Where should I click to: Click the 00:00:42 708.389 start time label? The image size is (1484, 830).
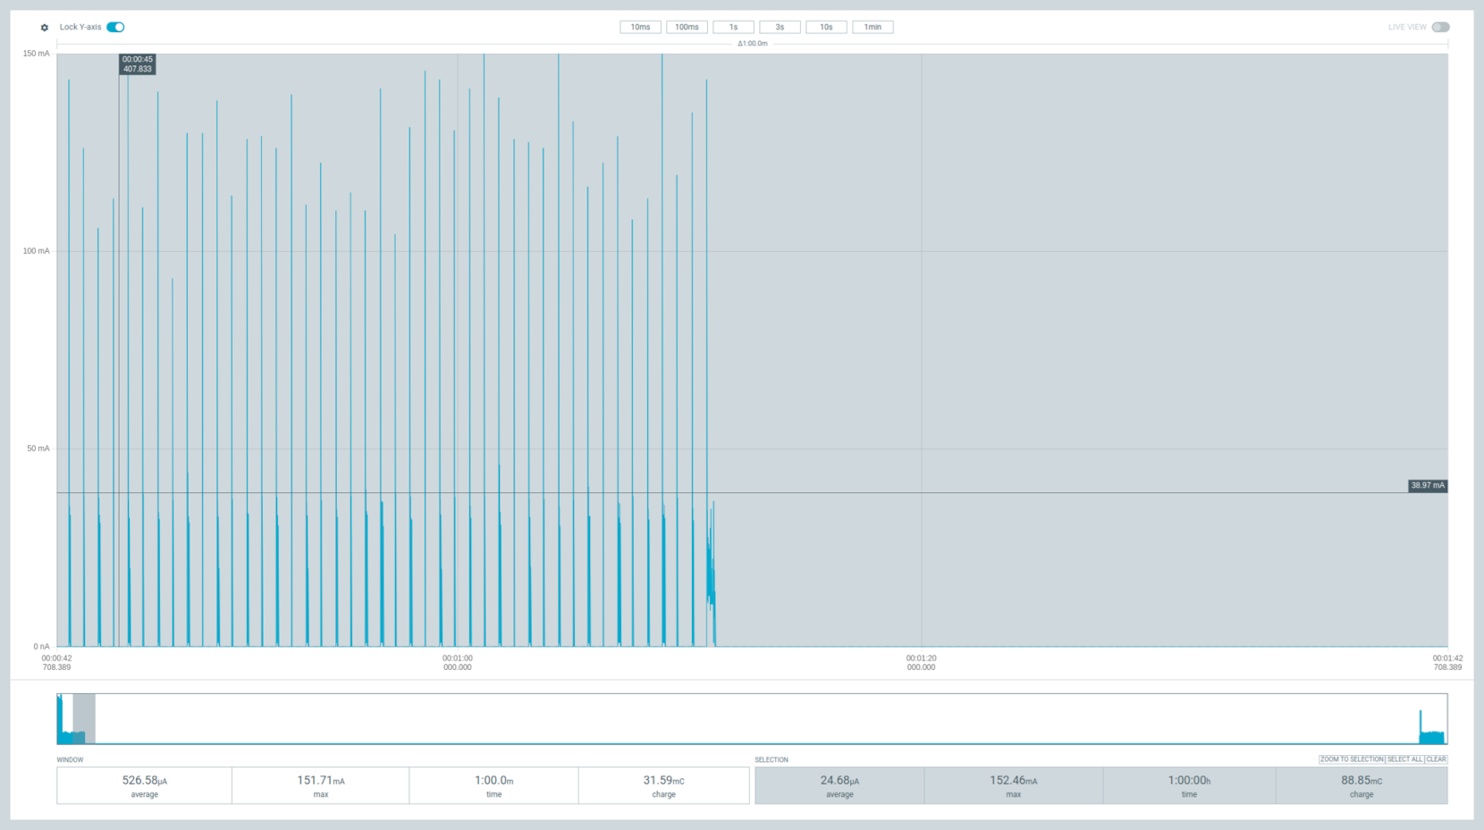(56, 663)
